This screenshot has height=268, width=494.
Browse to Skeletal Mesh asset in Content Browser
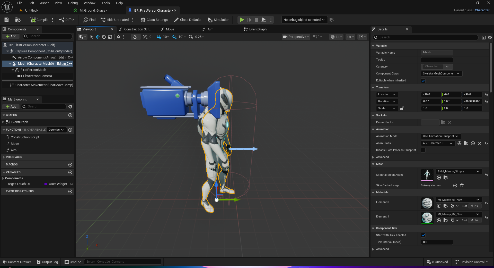(446, 178)
